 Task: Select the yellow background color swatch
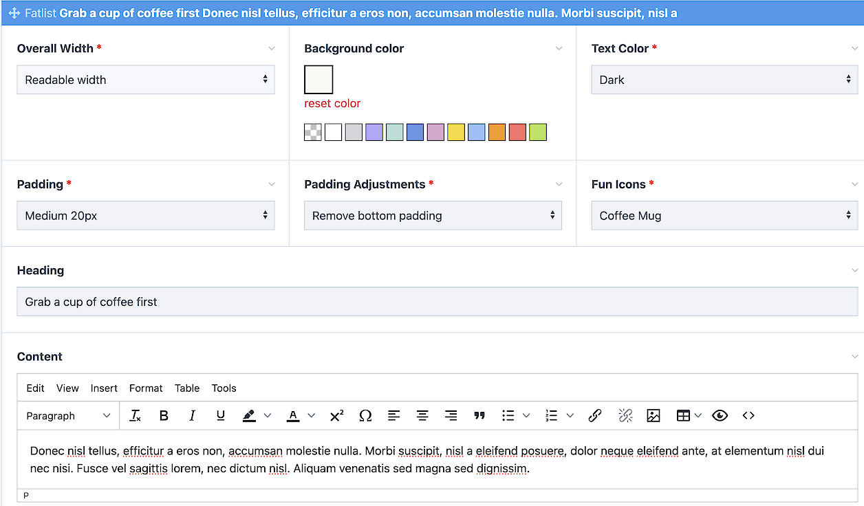coord(456,133)
